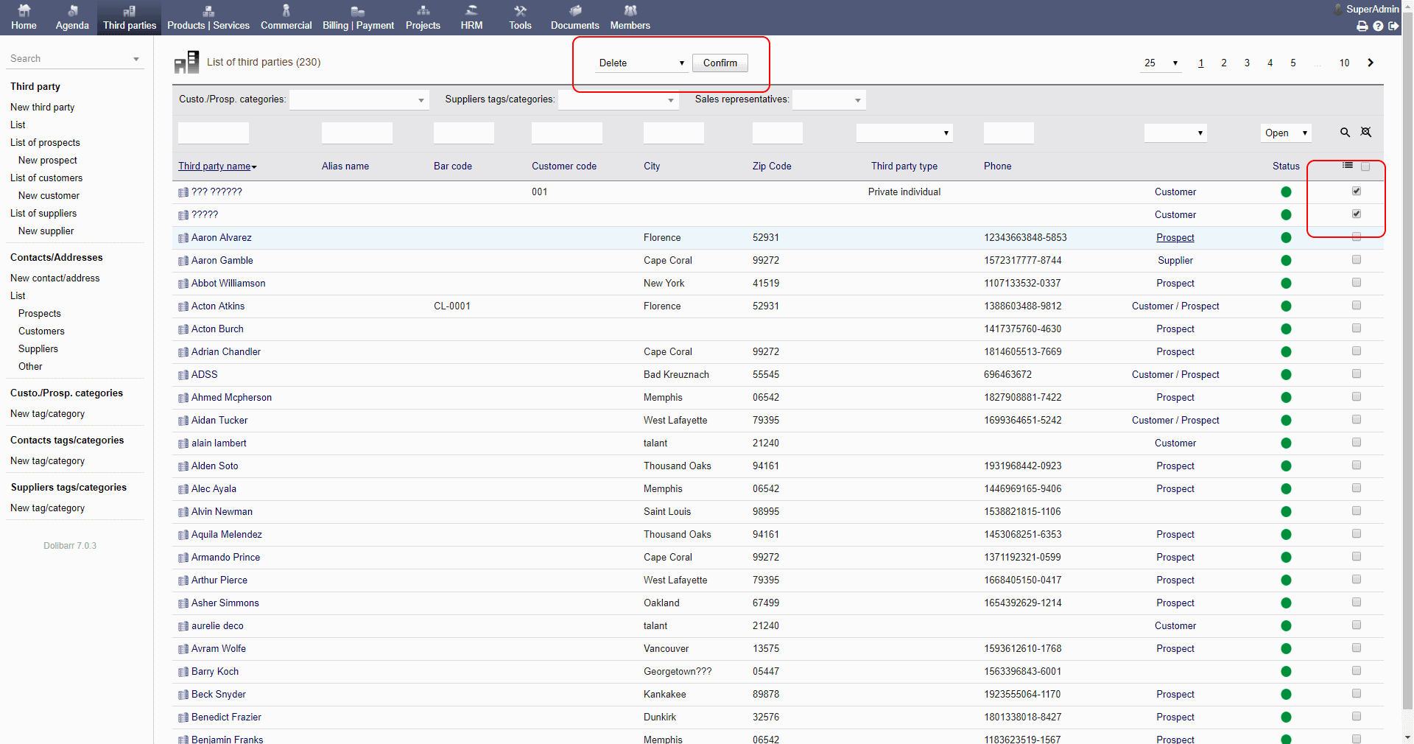
Task: Open the Ahmed Mcpherson third party
Action: pos(231,397)
